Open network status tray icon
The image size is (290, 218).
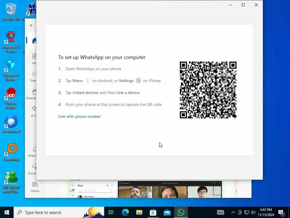(x=247, y=212)
